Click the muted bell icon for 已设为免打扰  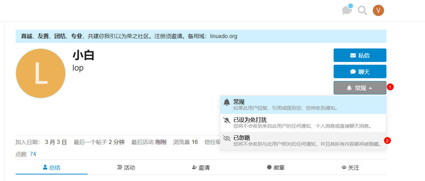click(227, 120)
